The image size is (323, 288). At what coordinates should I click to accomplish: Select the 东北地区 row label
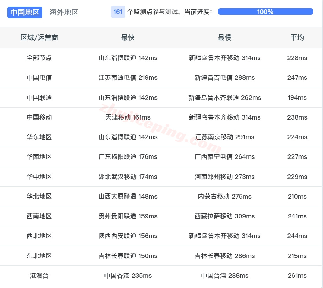tap(39, 256)
